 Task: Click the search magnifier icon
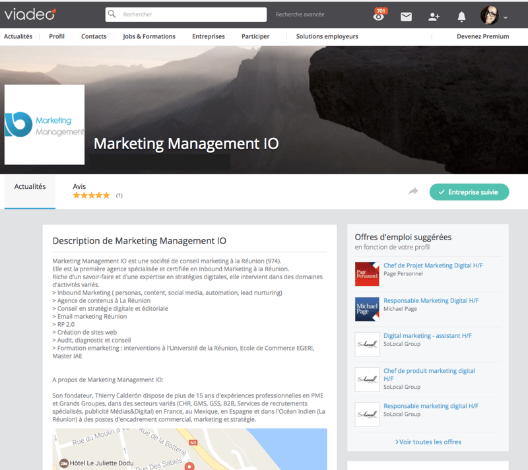(x=112, y=14)
